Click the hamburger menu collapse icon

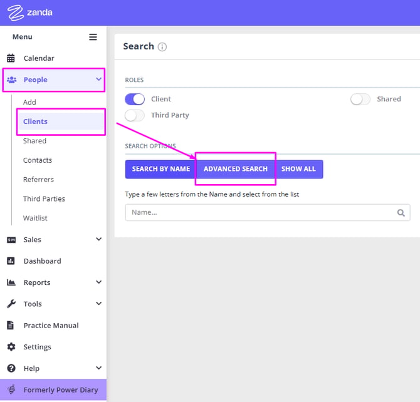click(x=93, y=37)
